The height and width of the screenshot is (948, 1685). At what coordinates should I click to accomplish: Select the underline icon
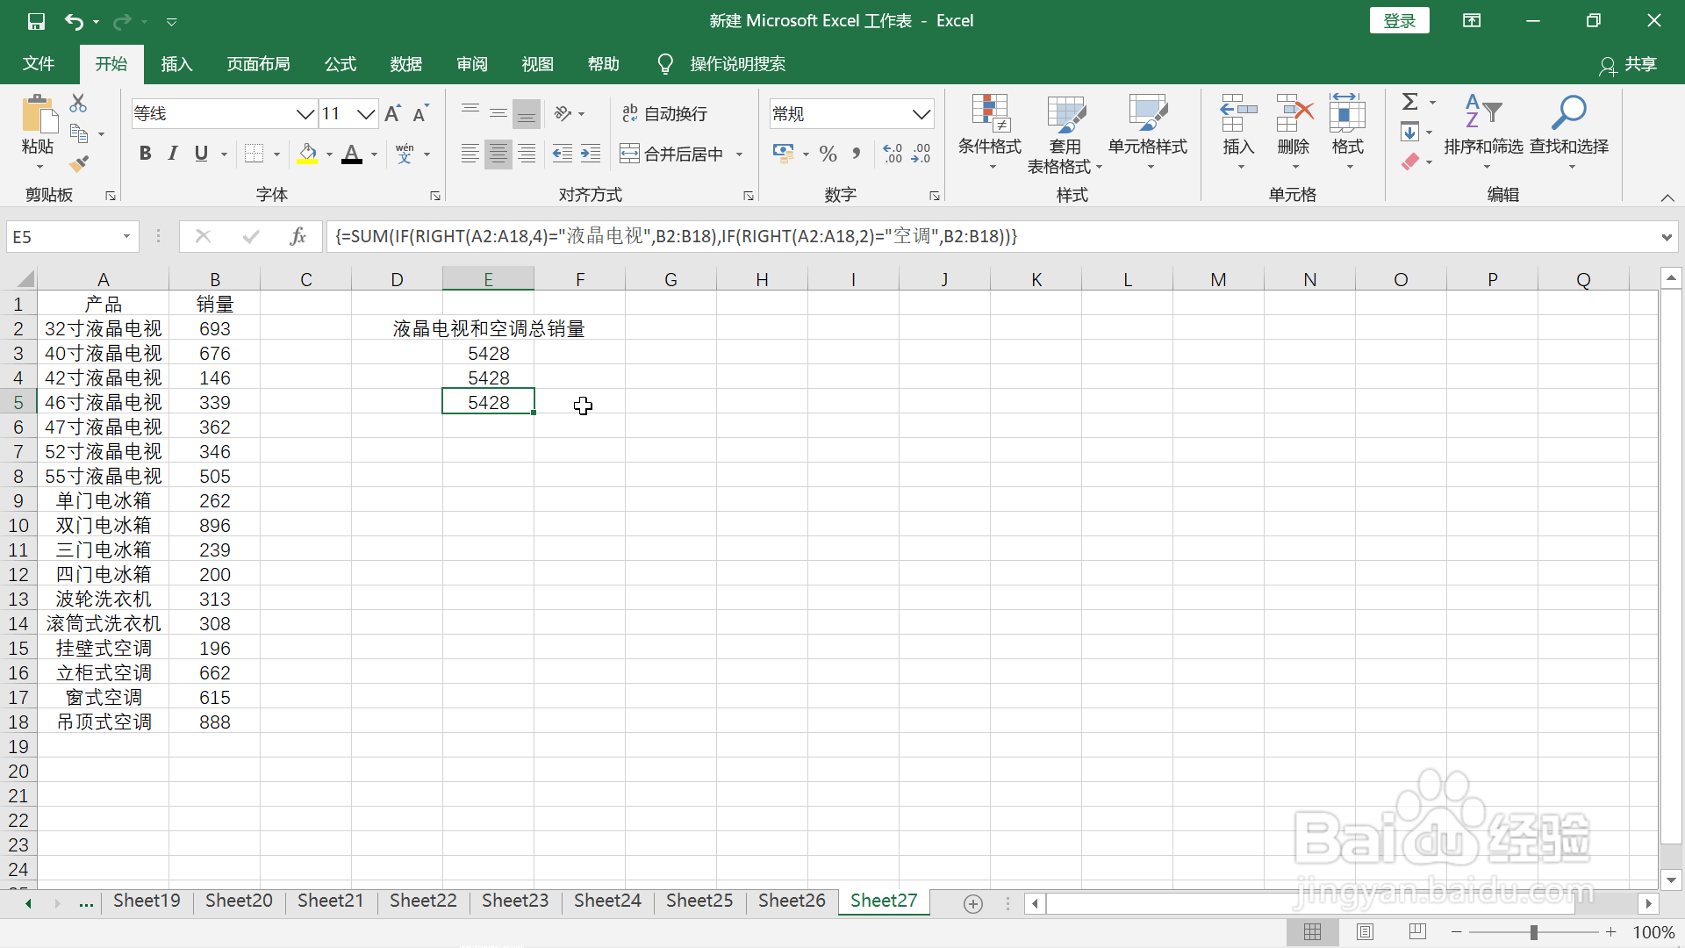tap(200, 154)
